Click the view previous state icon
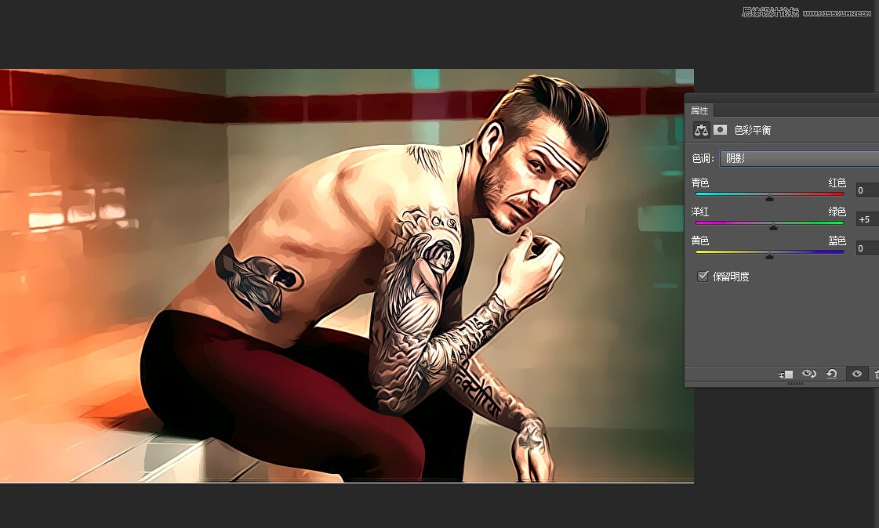 click(x=810, y=374)
